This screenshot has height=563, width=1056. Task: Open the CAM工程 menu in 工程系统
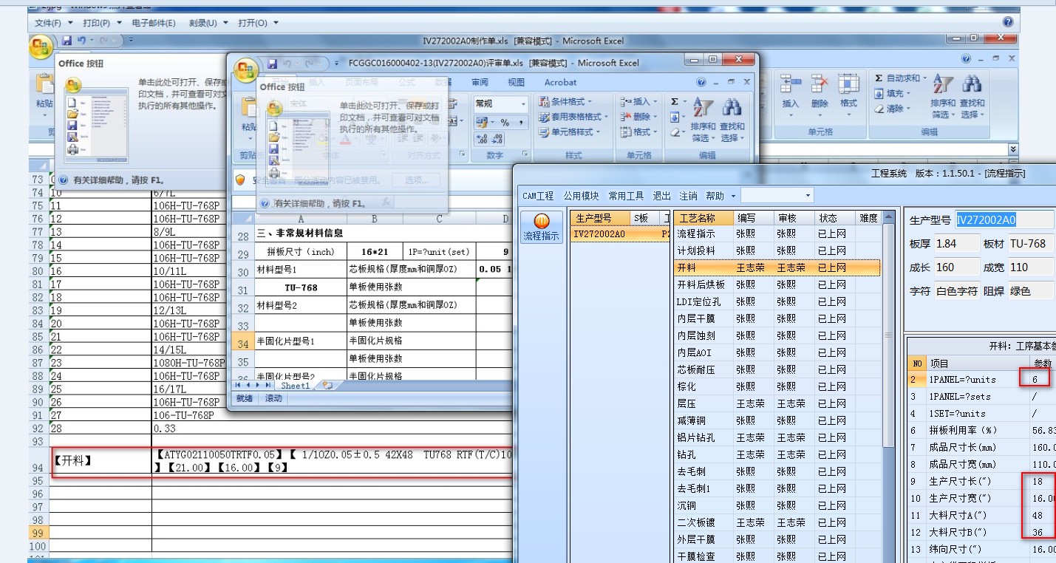tap(538, 196)
